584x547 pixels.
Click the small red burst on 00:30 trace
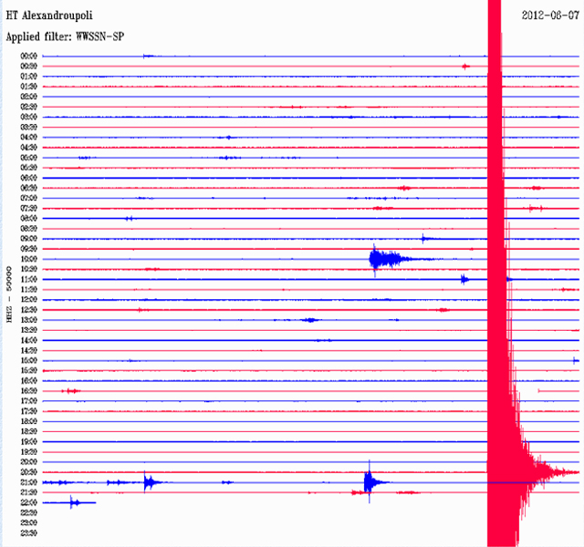tap(465, 67)
